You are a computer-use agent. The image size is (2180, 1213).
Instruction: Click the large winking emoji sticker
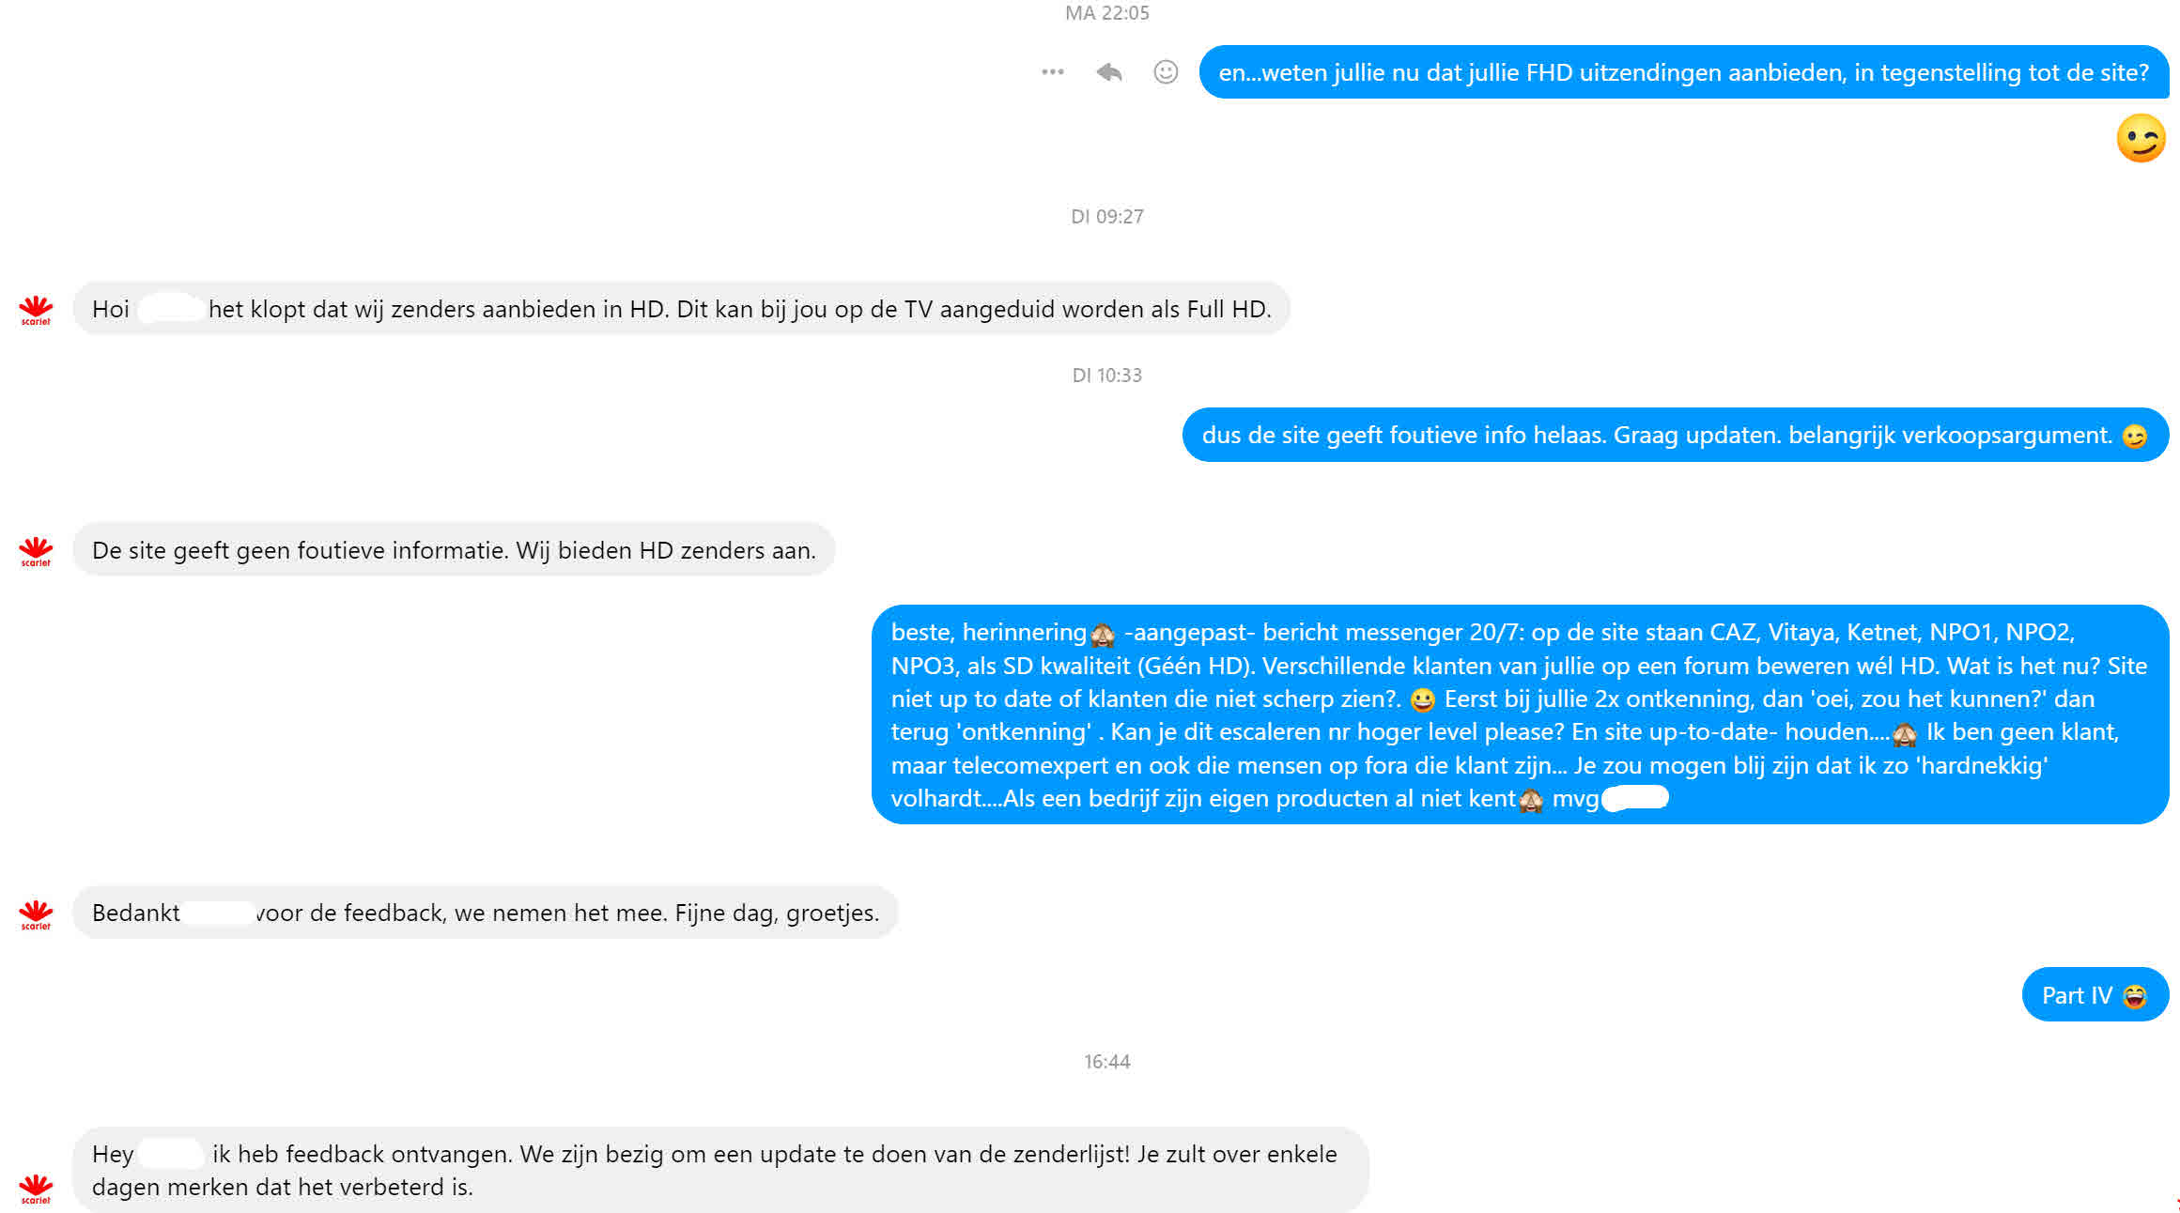tap(2141, 139)
